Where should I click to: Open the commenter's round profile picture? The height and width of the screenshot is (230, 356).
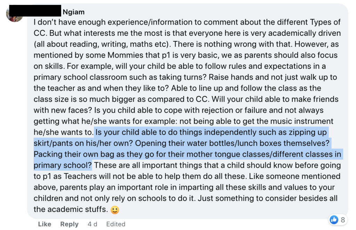(14, 14)
